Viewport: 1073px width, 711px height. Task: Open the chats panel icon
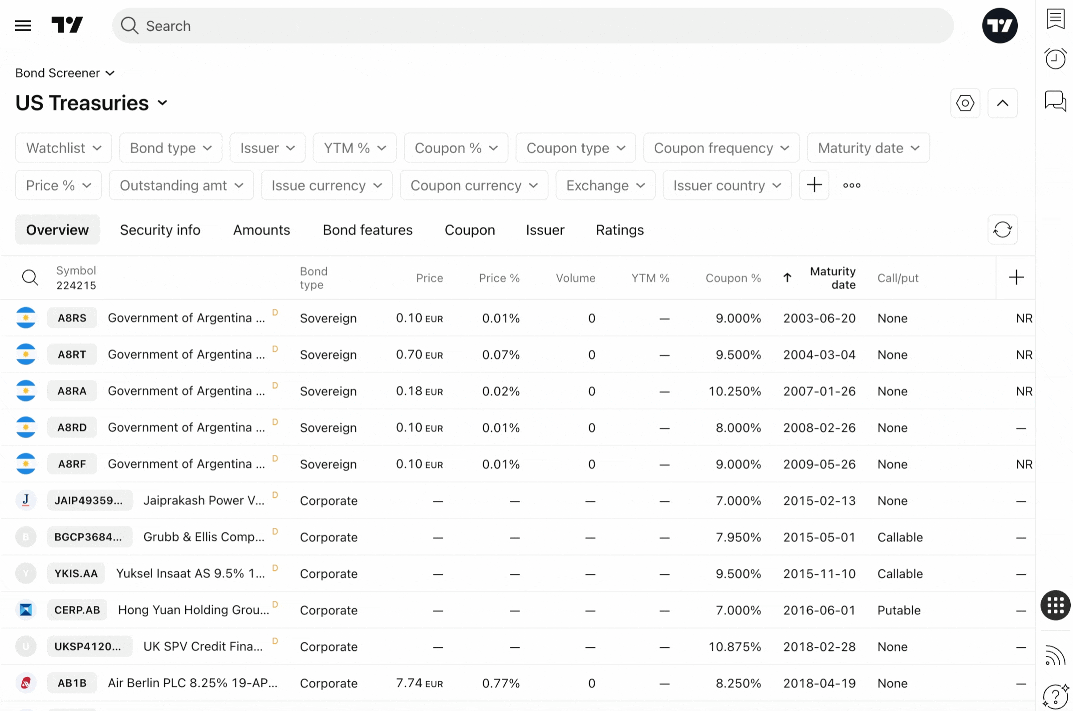coord(1055,101)
